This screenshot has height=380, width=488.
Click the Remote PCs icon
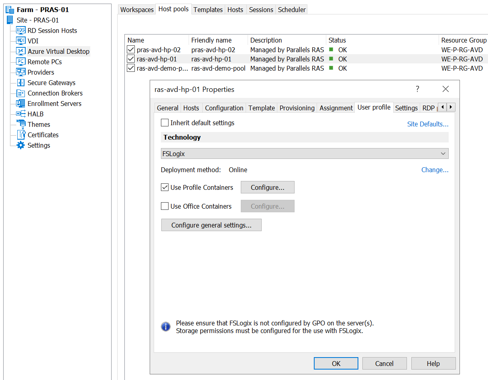click(x=21, y=62)
